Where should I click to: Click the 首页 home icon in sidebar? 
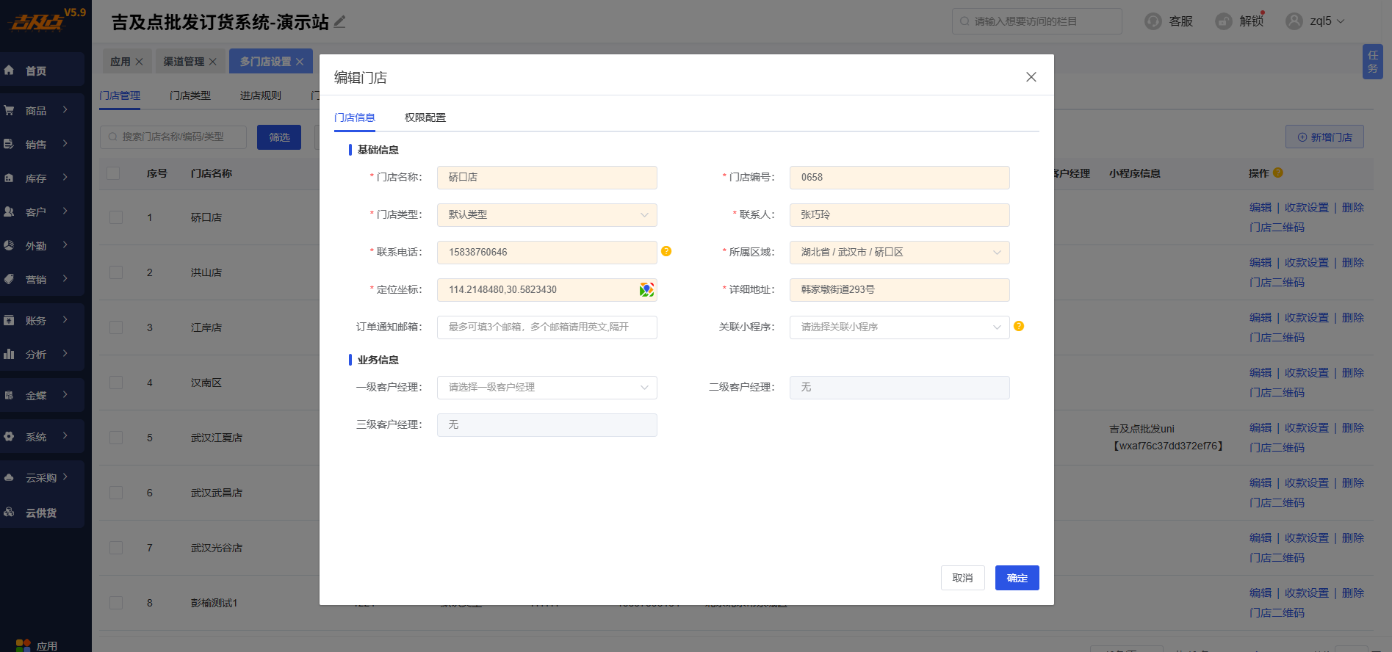10,70
